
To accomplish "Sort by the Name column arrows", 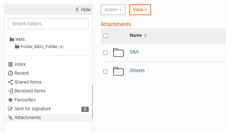I will [145, 36].
